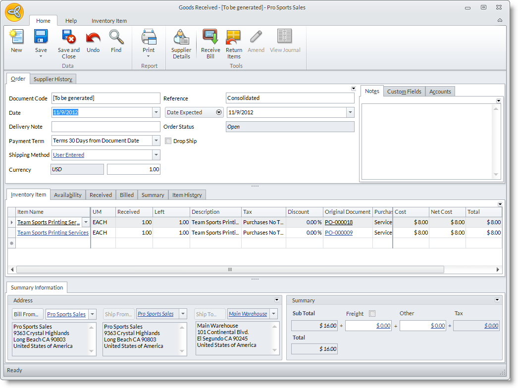Open the Date field calendar dropdown
This screenshot has width=518, height=388.
156,112
